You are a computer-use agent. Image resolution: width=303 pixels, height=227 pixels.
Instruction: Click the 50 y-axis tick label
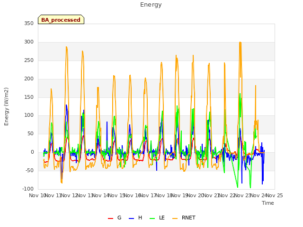[30, 133]
